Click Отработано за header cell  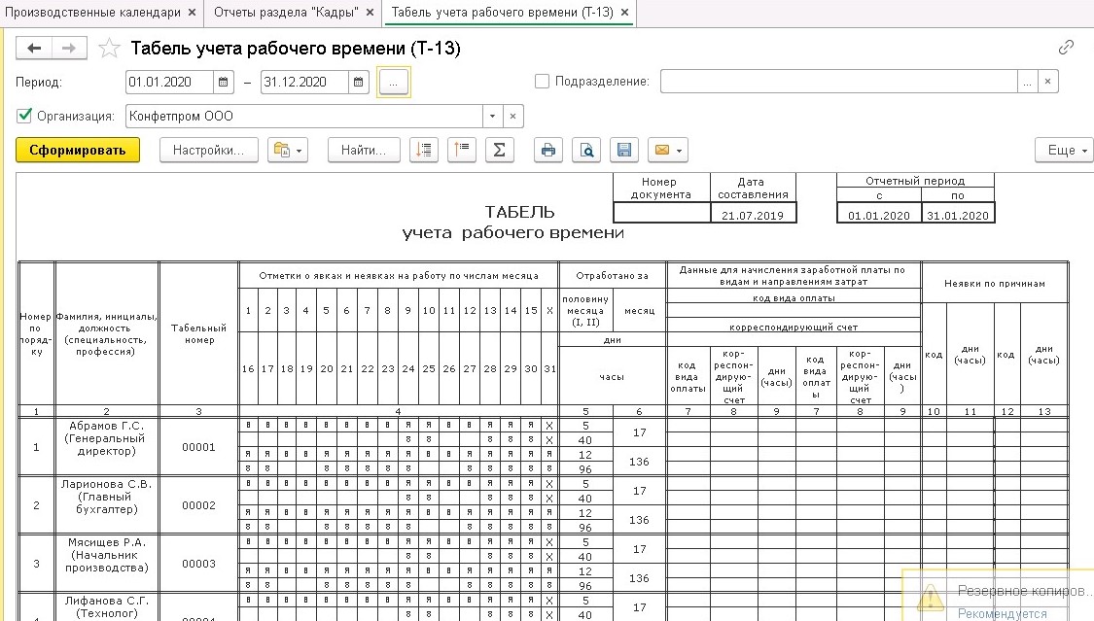tap(612, 275)
